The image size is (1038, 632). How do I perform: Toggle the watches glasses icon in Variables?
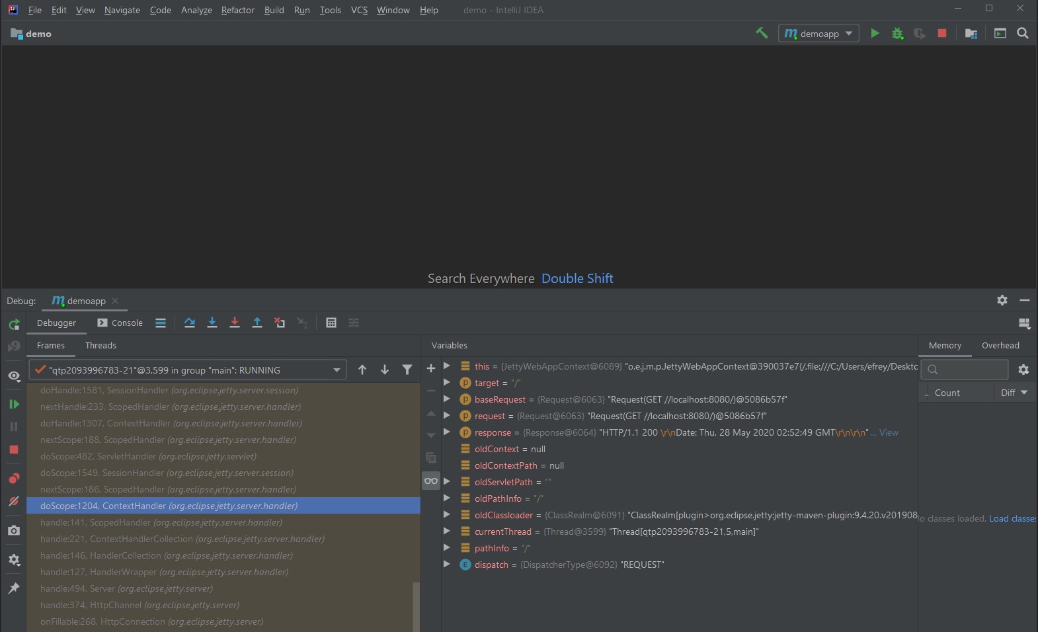click(431, 481)
